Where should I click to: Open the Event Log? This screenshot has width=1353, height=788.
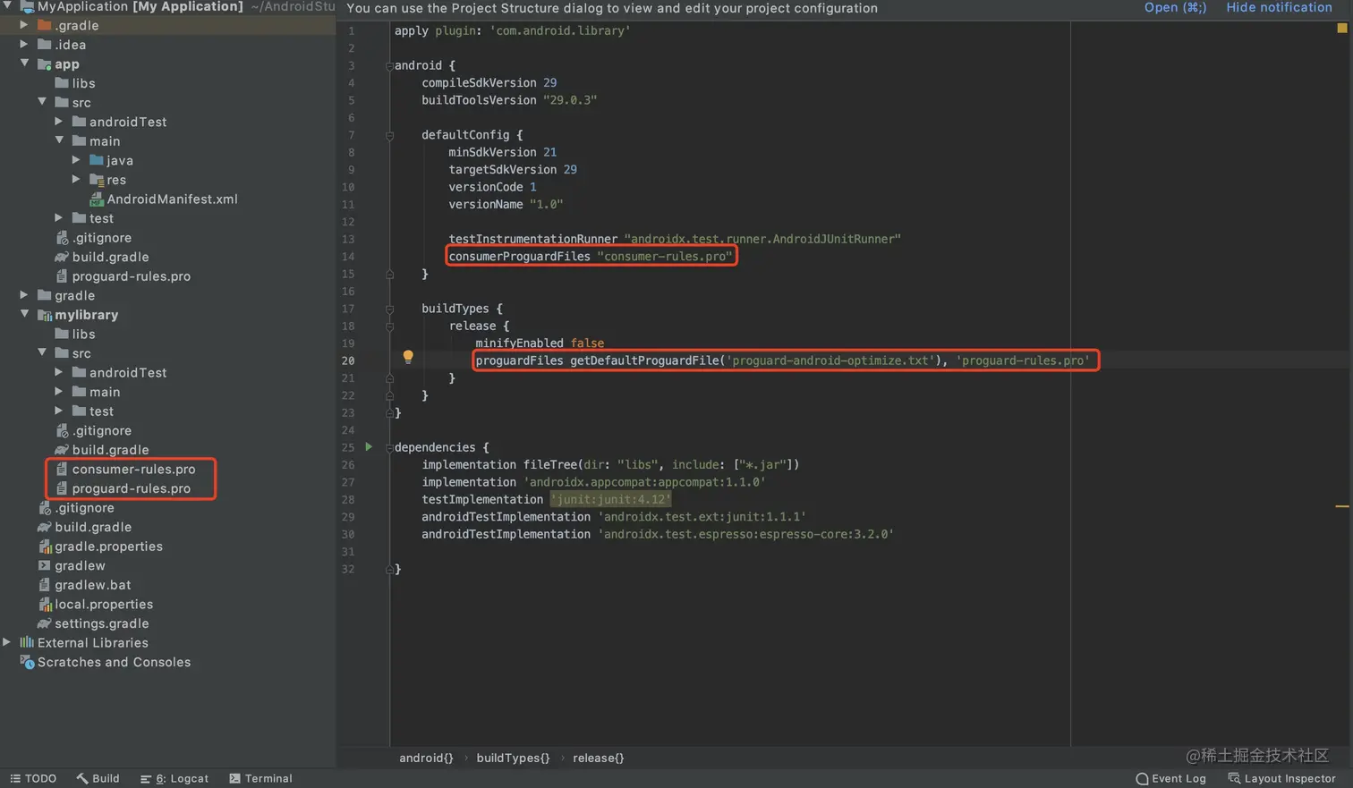1170,778
